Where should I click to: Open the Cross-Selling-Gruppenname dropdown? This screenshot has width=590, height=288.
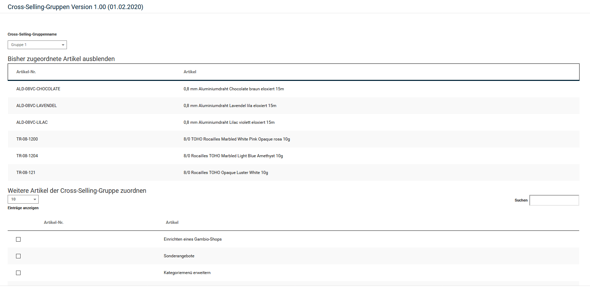[x=37, y=45]
